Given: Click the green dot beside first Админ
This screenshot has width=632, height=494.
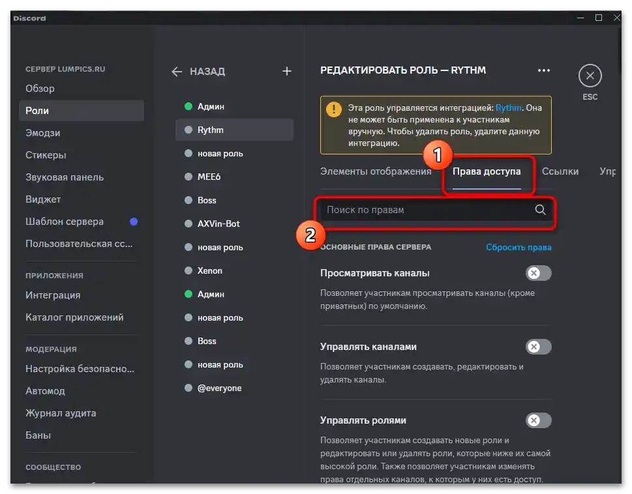Looking at the screenshot, I should coord(188,106).
